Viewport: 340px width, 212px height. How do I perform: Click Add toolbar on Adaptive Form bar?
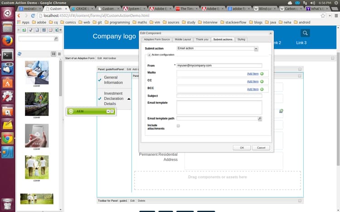click(x=110, y=58)
